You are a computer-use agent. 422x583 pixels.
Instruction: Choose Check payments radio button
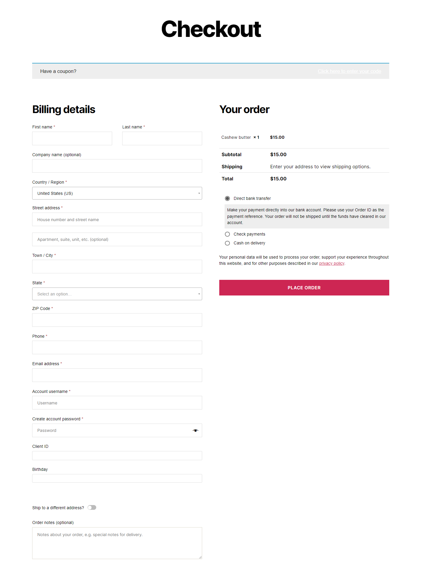[x=227, y=234]
